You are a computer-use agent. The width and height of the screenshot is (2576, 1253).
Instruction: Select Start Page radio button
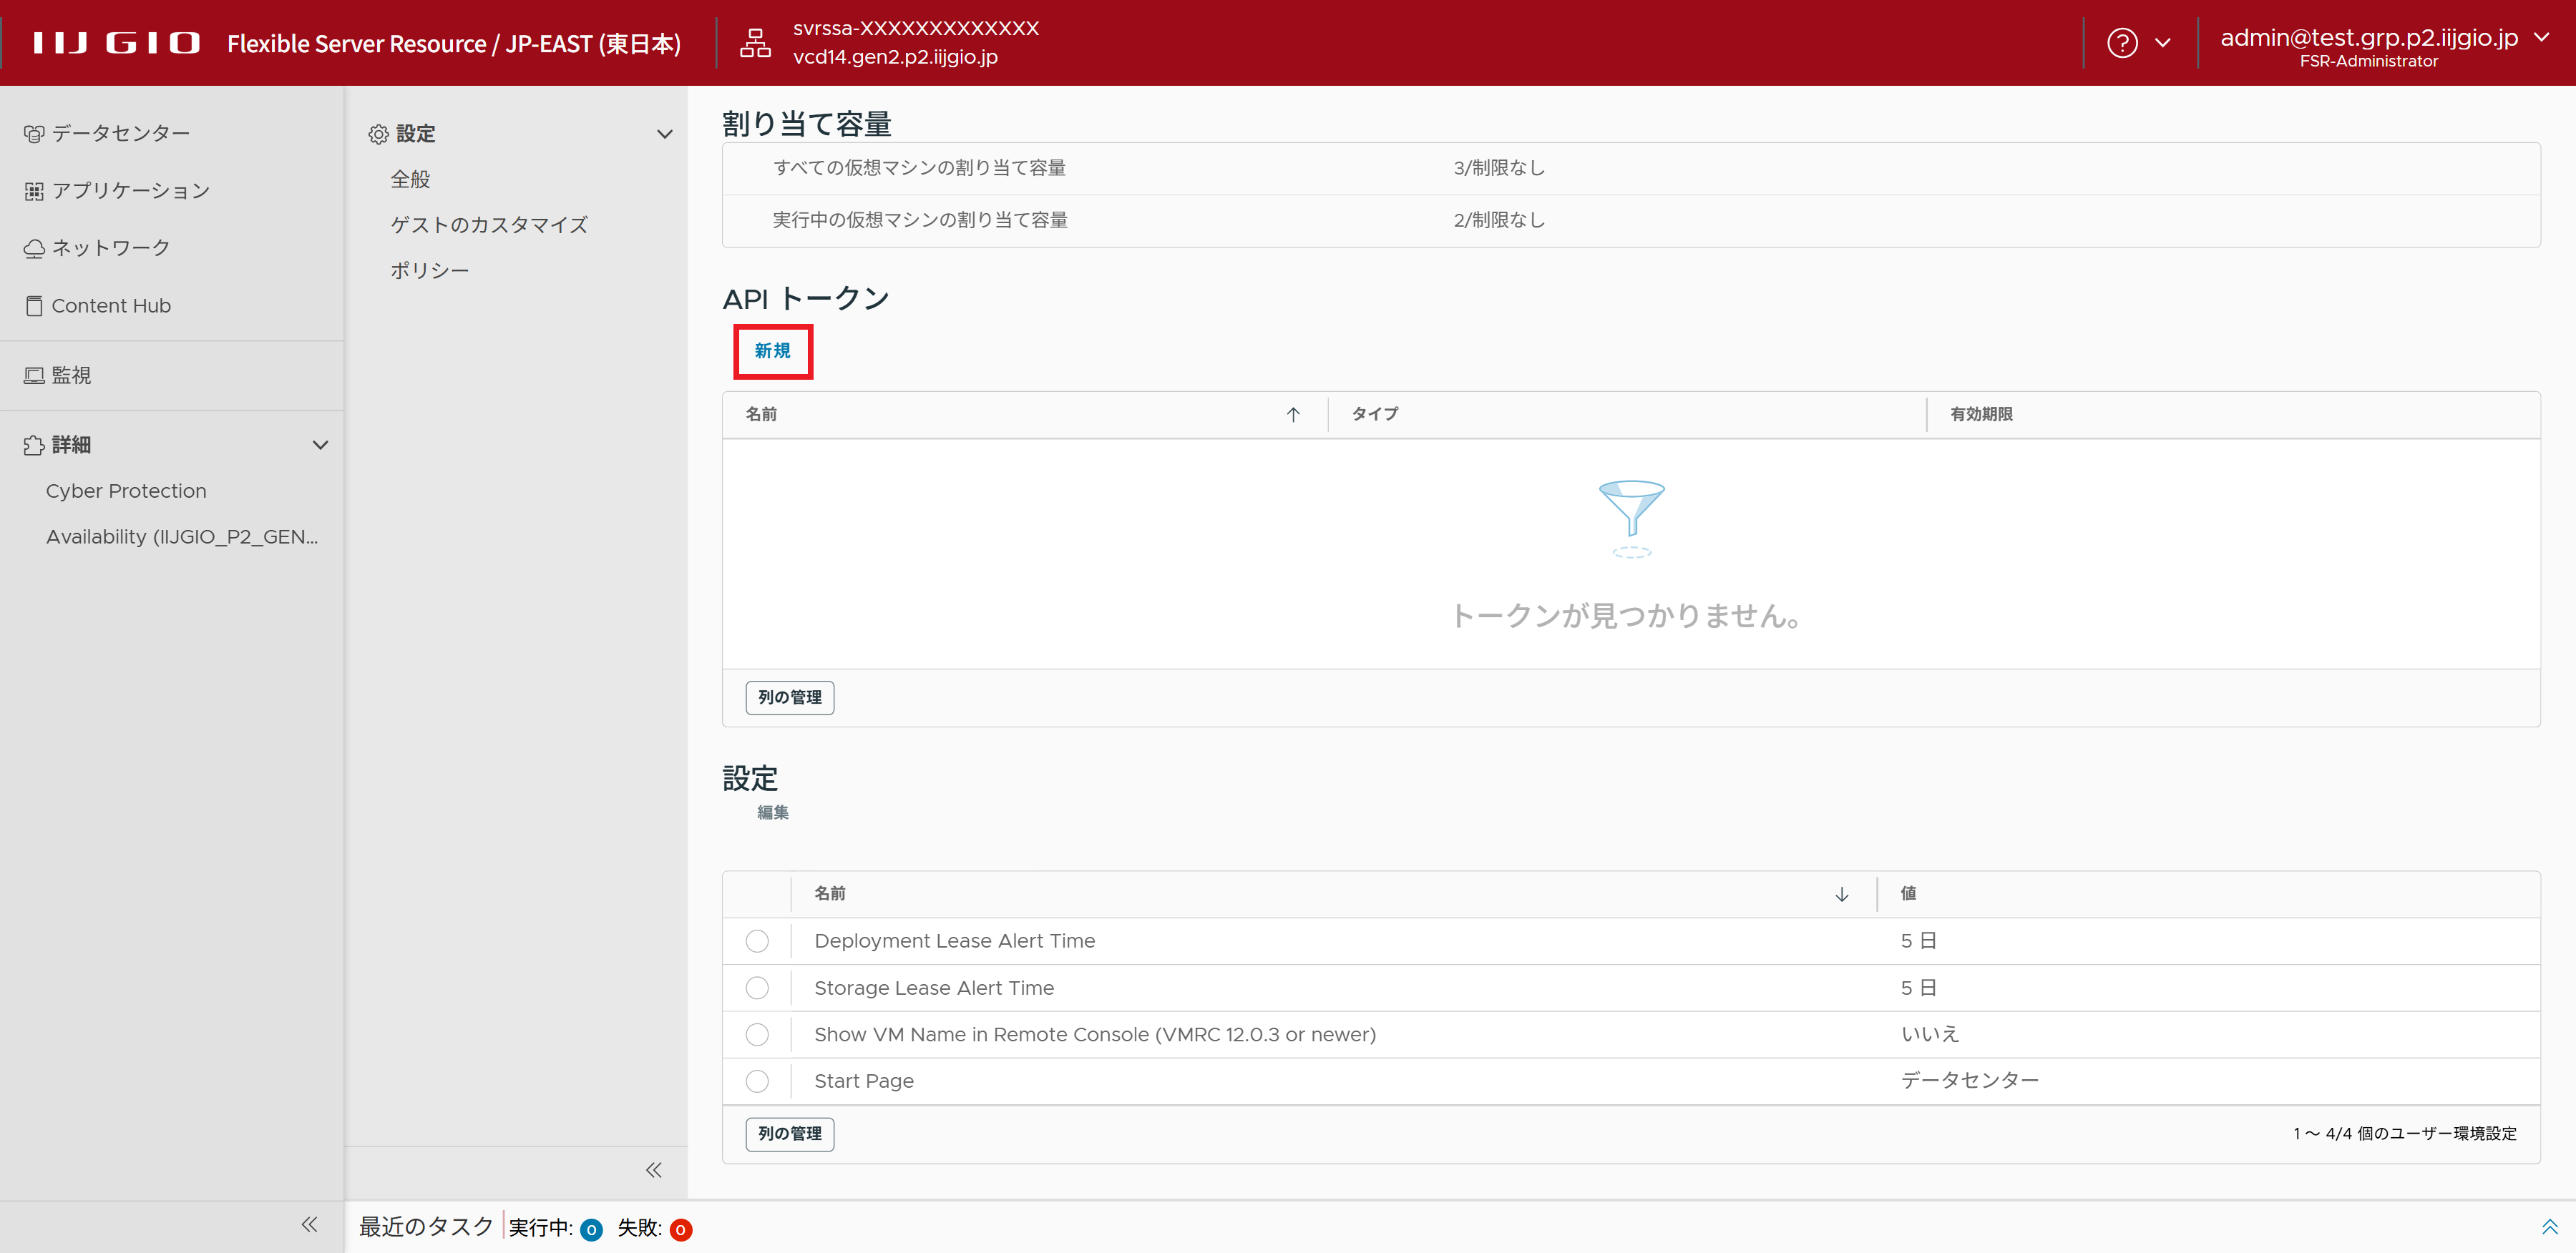tap(757, 1081)
